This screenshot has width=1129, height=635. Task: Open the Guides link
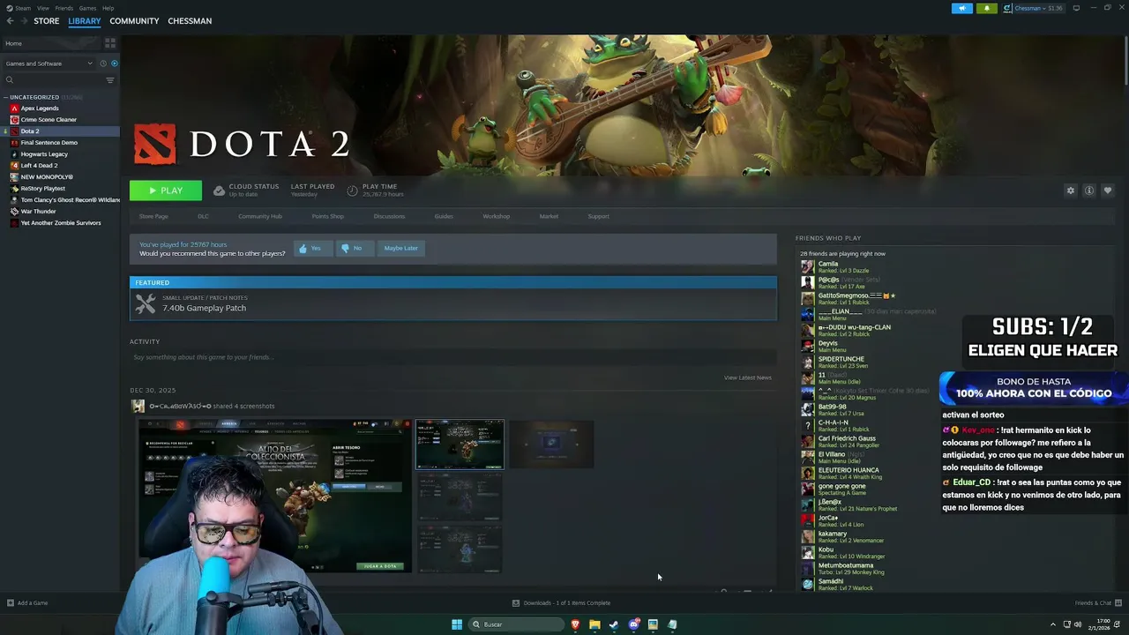point(444,216)
